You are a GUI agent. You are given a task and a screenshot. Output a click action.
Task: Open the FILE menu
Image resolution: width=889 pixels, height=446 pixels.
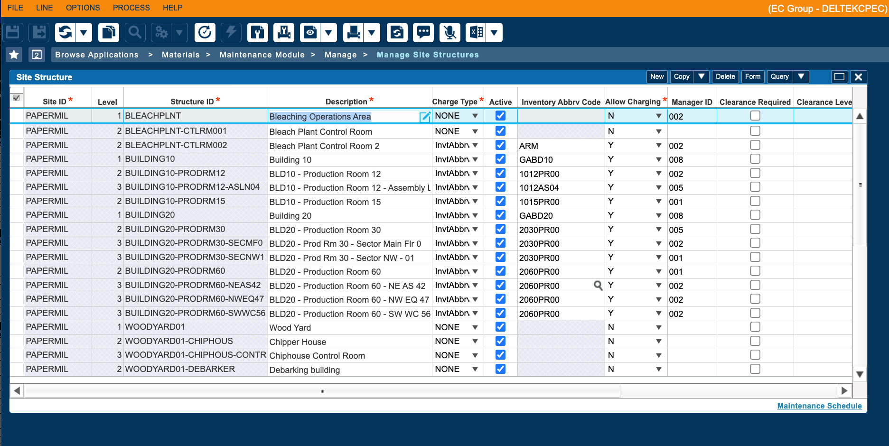click(x=15, y=8)
